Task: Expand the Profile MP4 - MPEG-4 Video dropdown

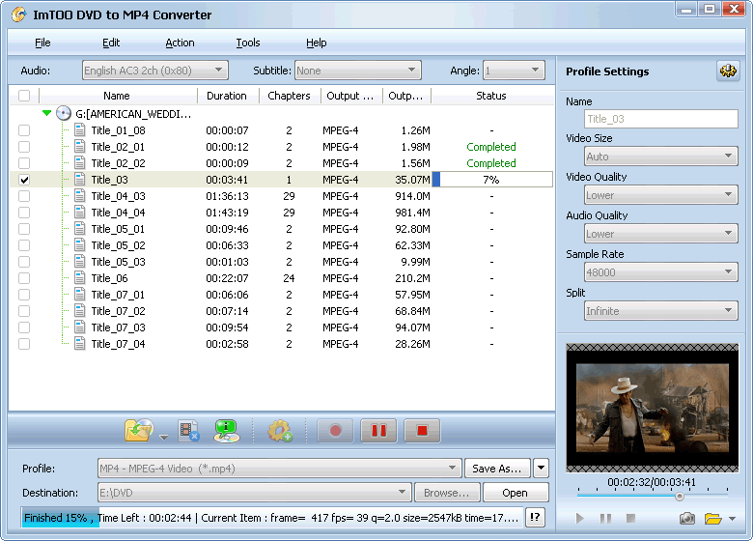Action: coord(280,469)
